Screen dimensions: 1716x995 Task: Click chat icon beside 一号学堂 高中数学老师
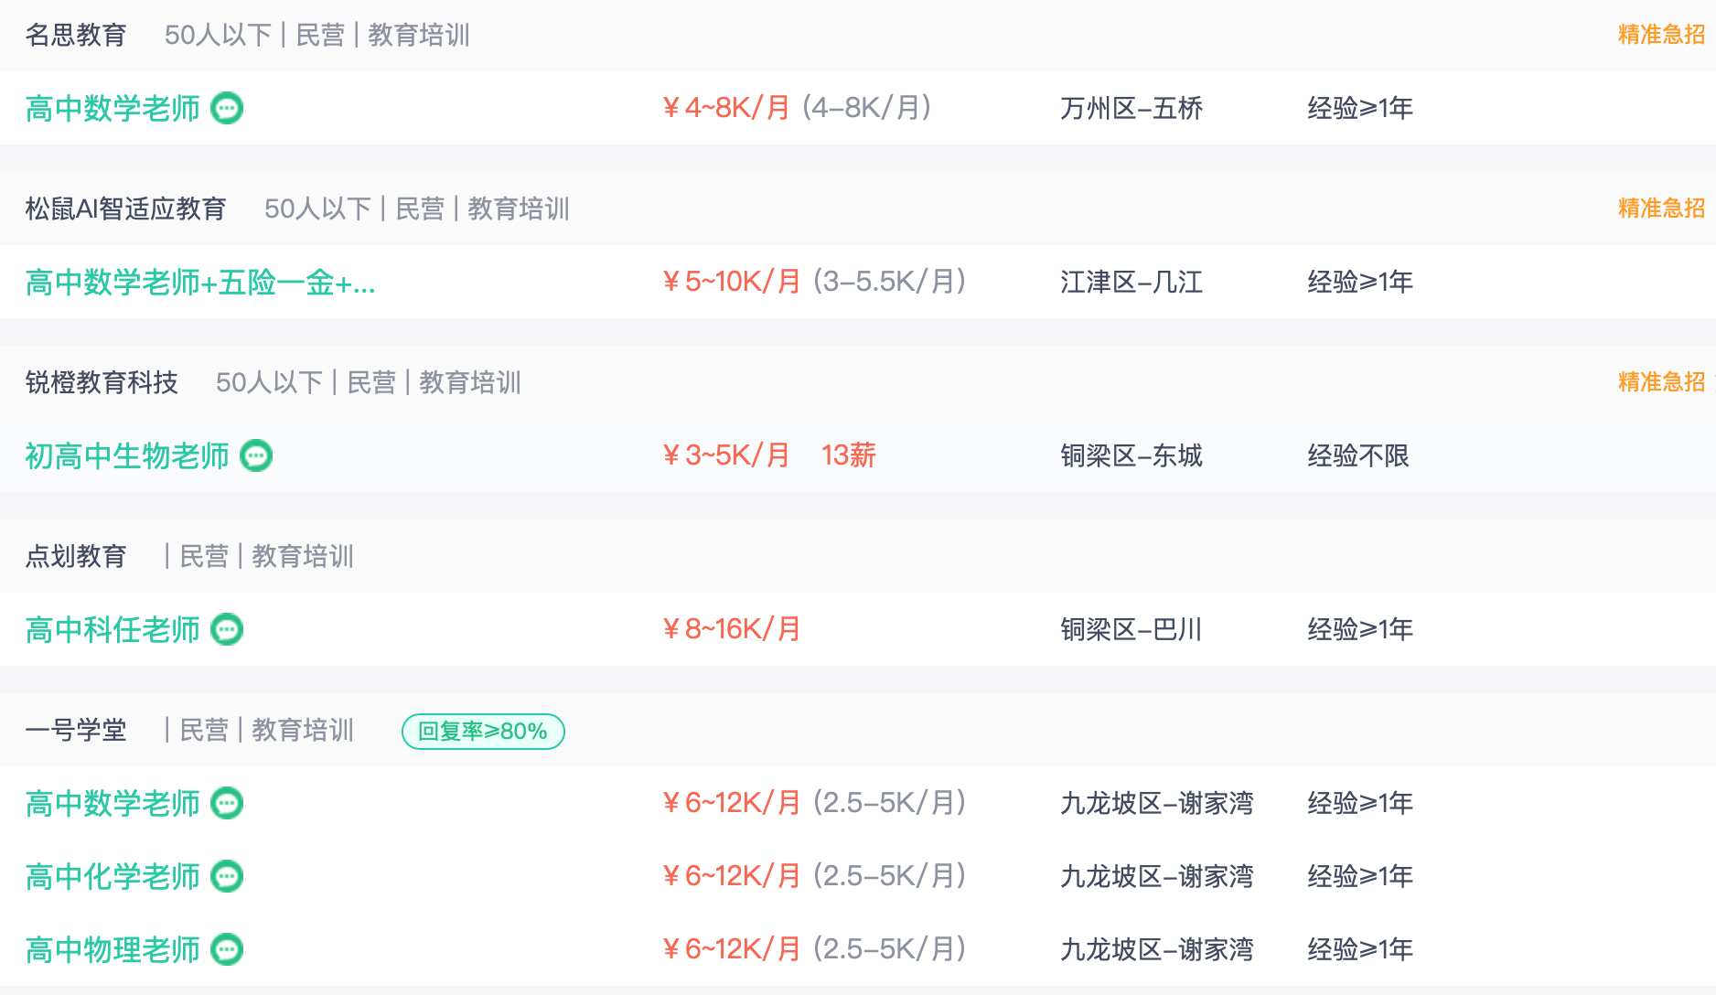click(x=227, y=803)
